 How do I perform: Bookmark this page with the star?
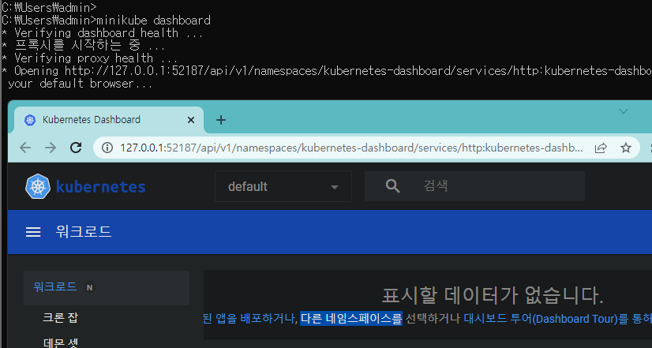626,148
